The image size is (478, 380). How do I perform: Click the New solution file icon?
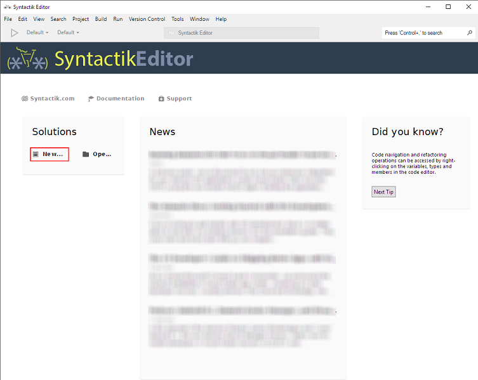[x=36, y=154]
